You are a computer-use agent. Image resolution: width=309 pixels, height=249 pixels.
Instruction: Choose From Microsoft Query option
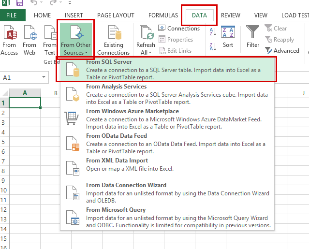point(167,217)
